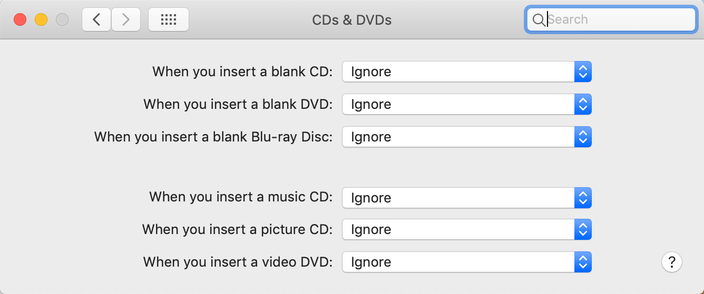Viewport: 704px width, 294px height.
Task: Go back with the left chevron button
Action: point(96,19)
